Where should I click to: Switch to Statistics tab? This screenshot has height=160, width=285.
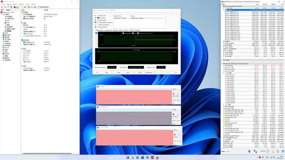click(137, 30)
